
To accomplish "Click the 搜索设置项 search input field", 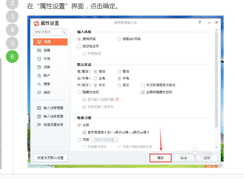I will tap(50, 32).
